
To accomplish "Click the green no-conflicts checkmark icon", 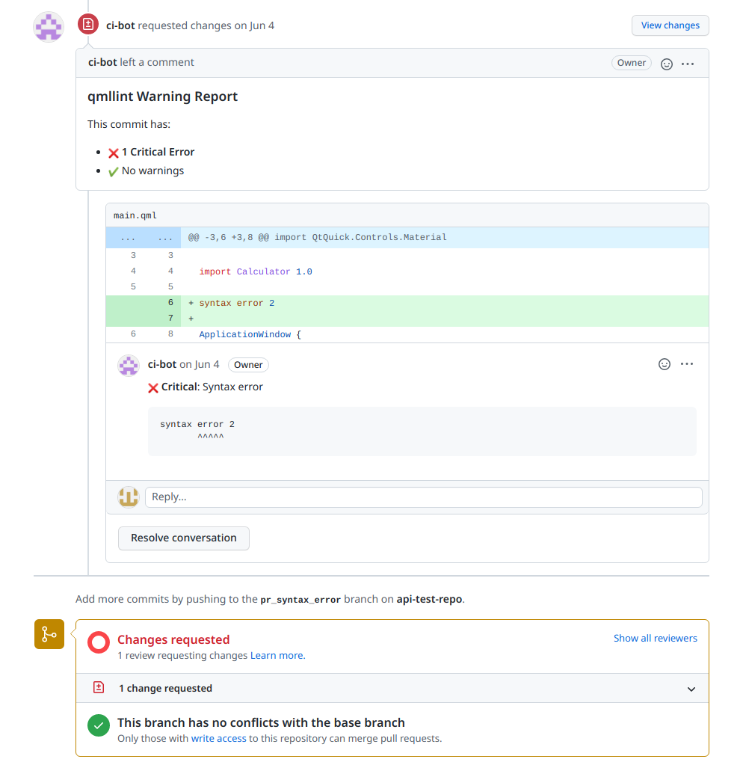I will [x=99, y=725].
